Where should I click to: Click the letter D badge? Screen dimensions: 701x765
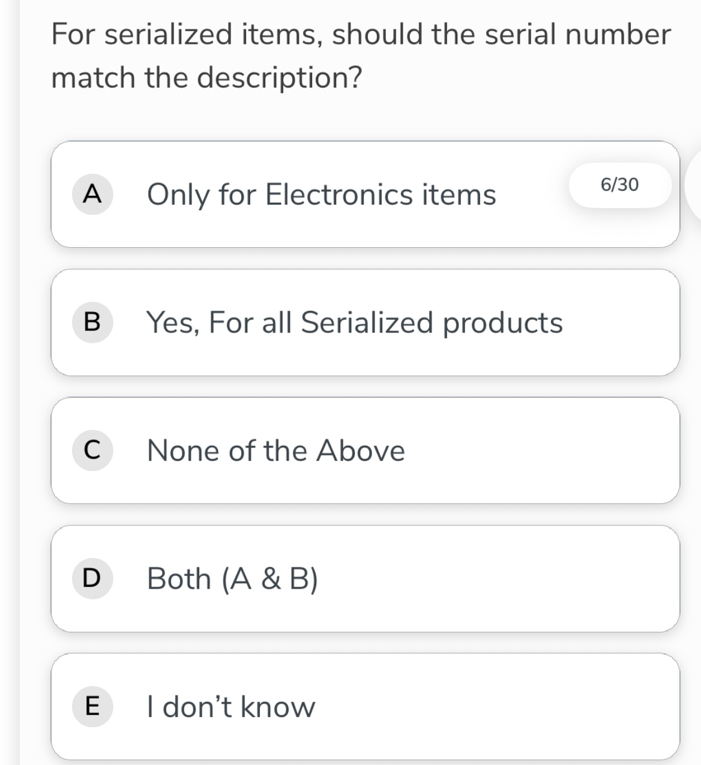[92, 578]
